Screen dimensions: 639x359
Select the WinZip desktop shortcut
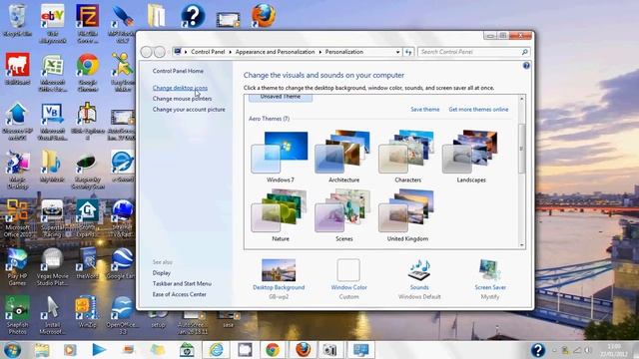87,312
